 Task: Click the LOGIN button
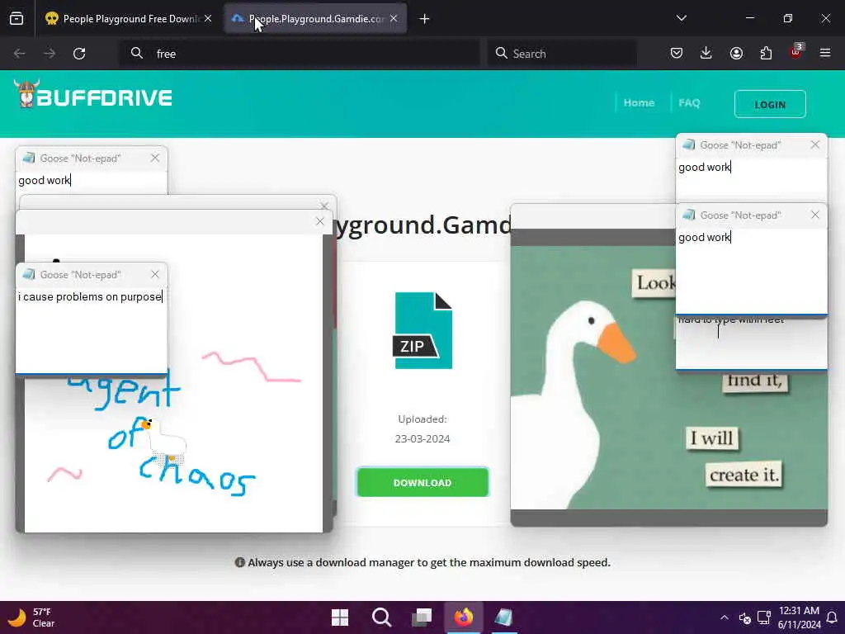770,104
